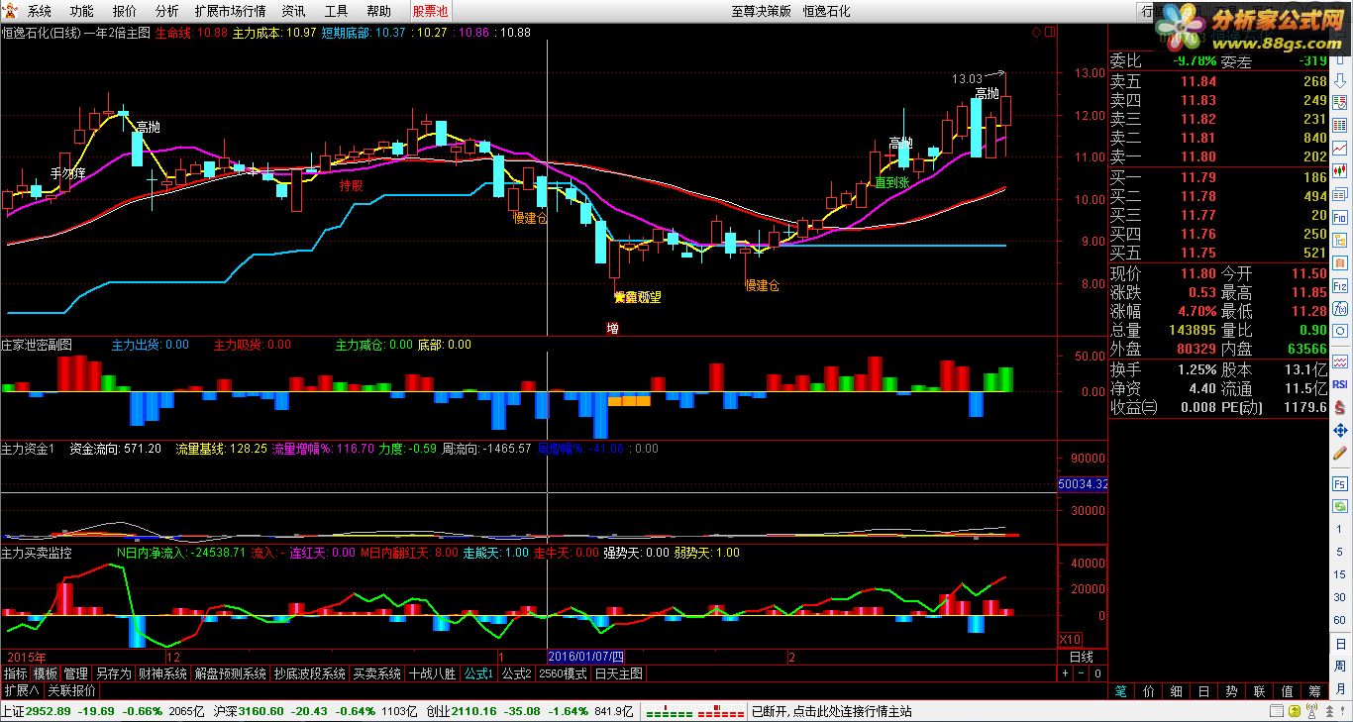Open the 工具 menu
This screenshot has width=1353, height=722.
[337, 11]
